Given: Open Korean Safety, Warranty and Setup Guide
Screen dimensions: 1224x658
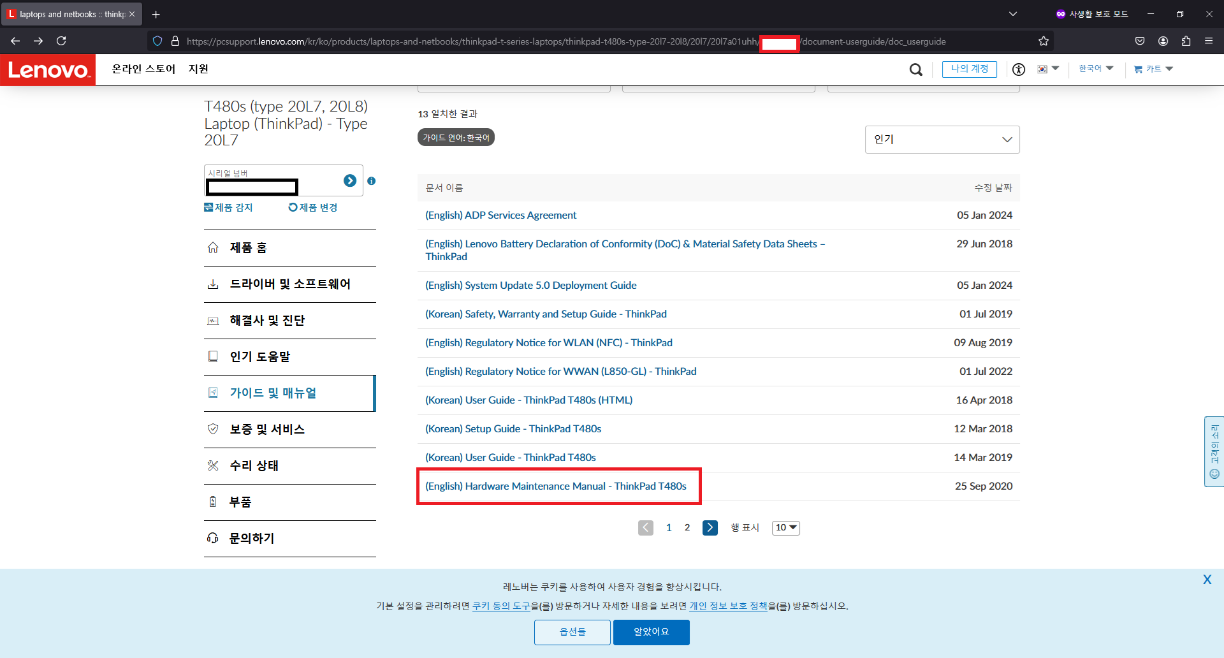Looking at the screenshot, I should (x=546, y=314).
